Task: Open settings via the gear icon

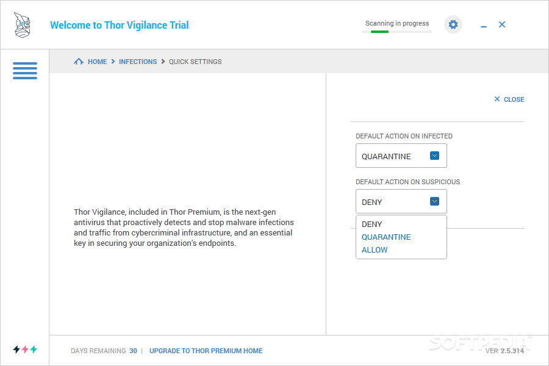Action: (x=453, y=24)
